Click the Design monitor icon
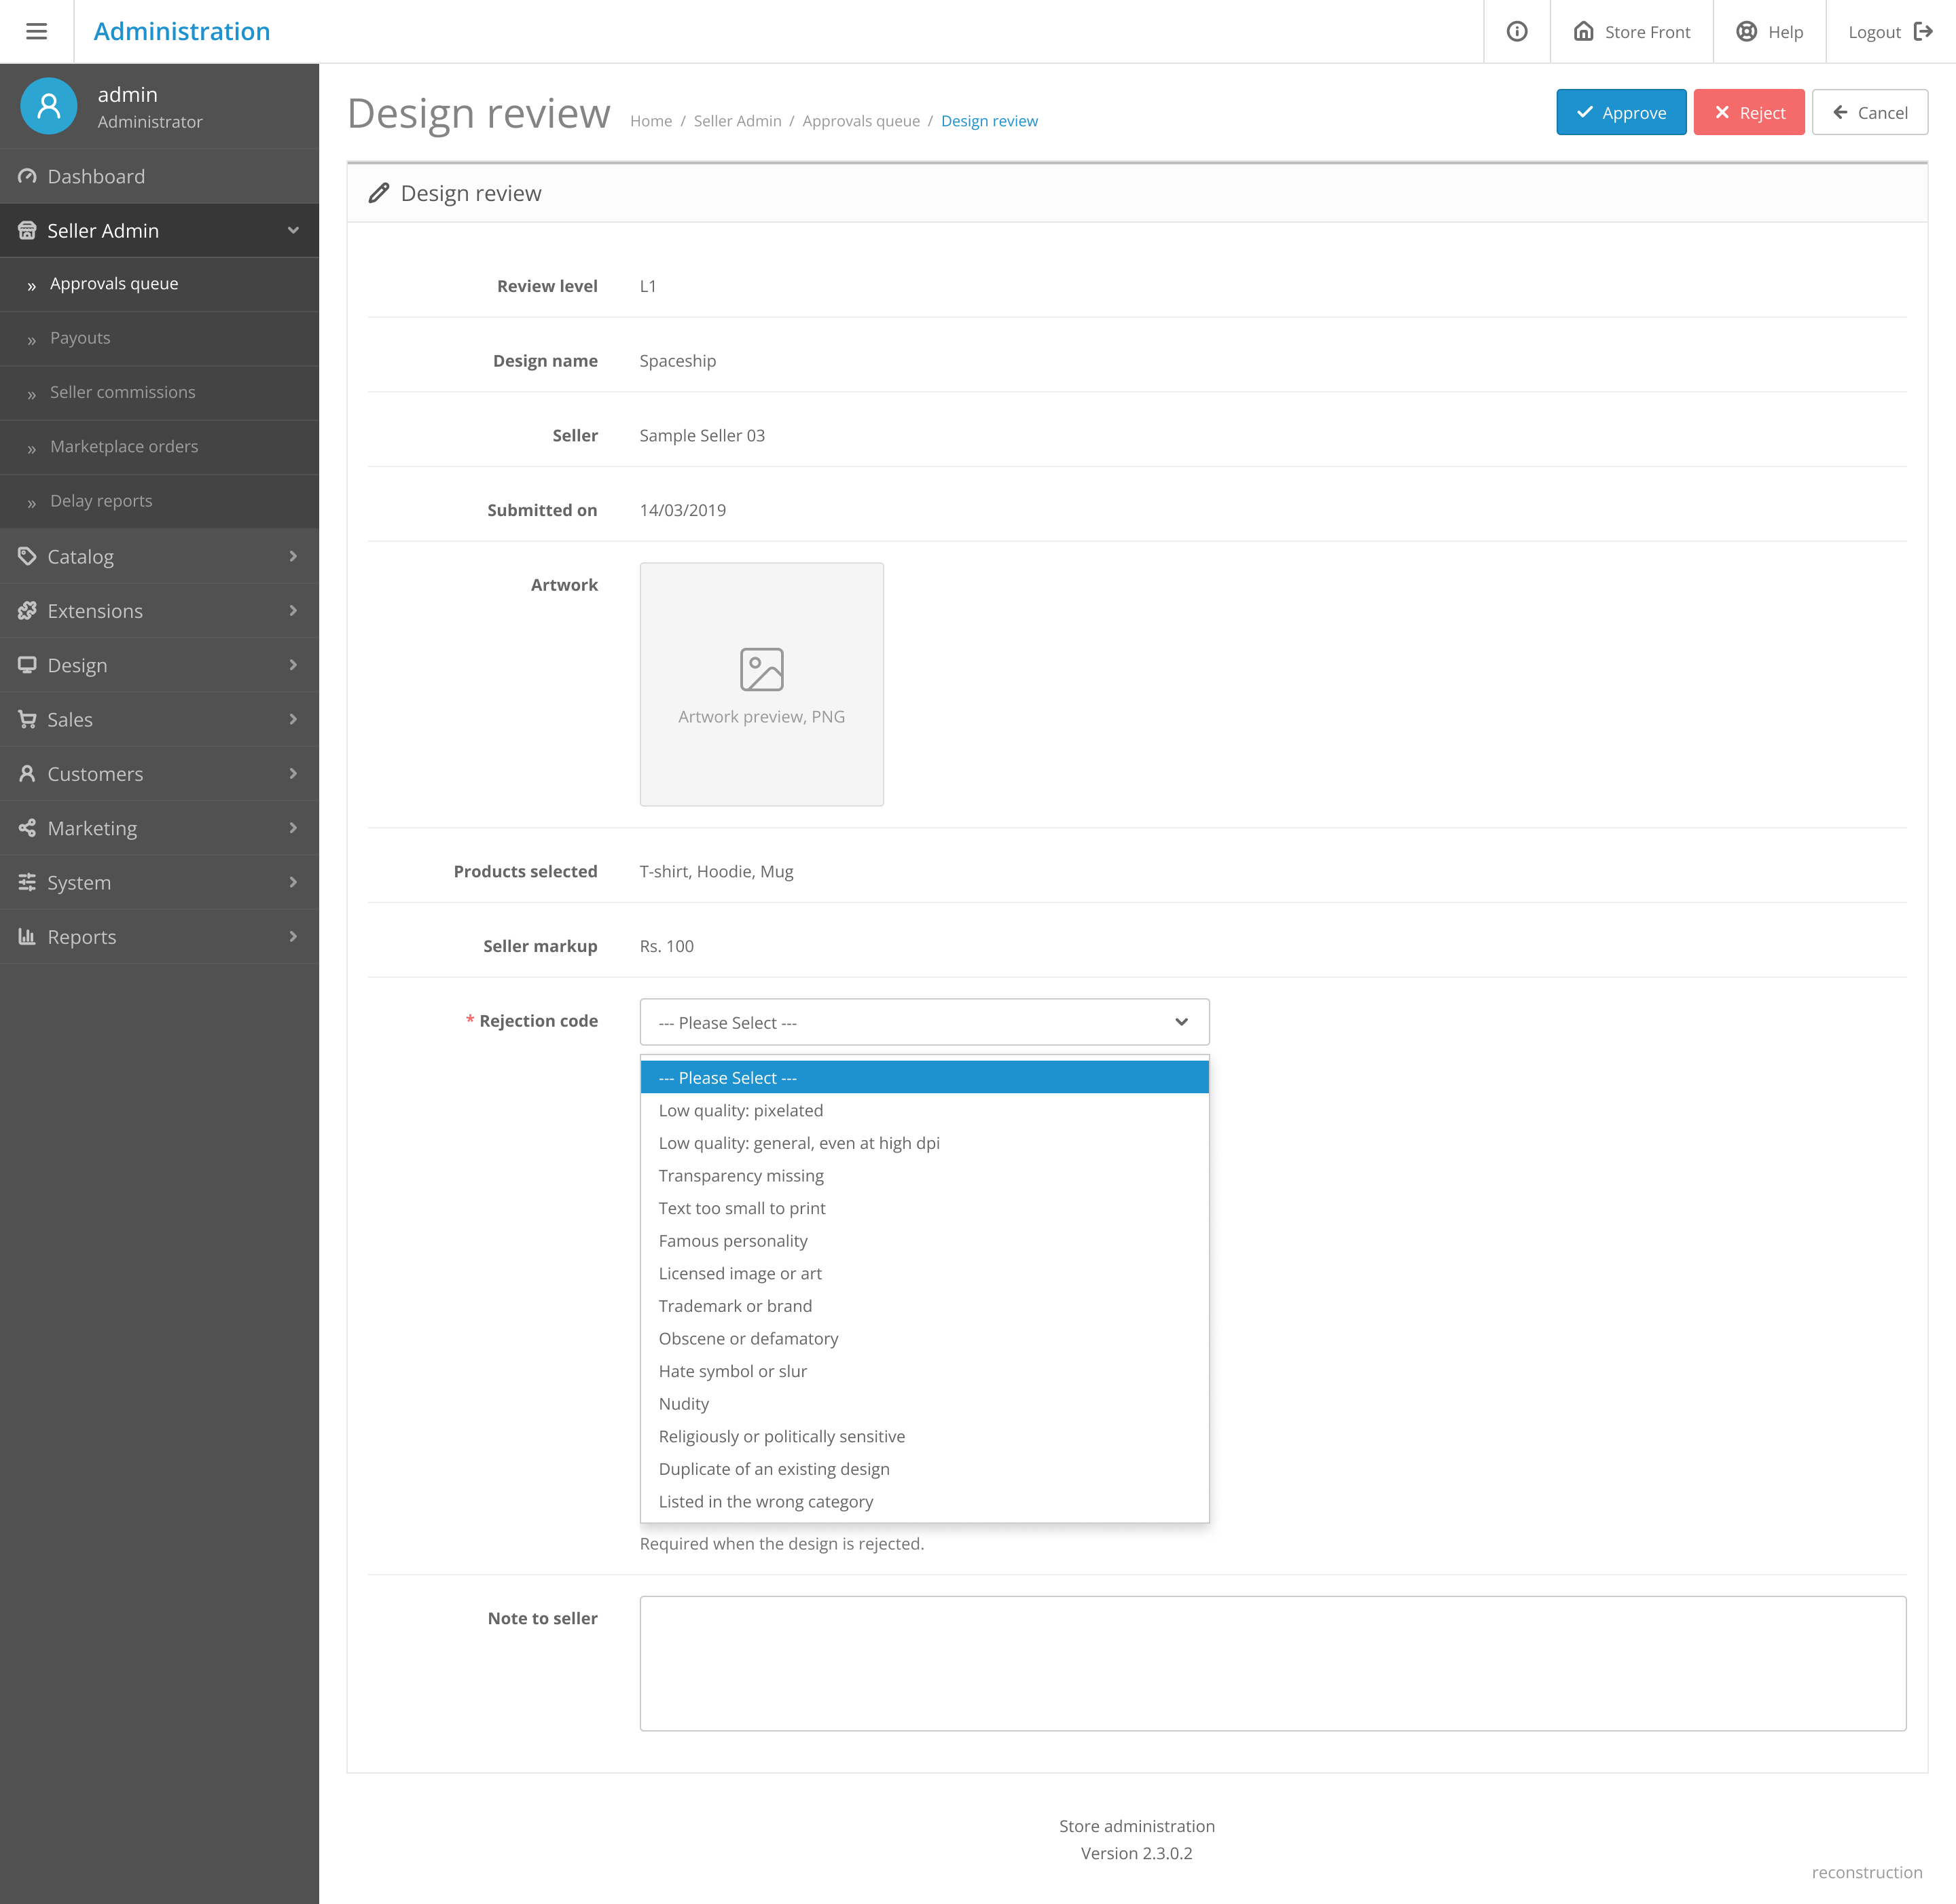The height and width of the screenshot is (1904, 1956). coord(27,665)
